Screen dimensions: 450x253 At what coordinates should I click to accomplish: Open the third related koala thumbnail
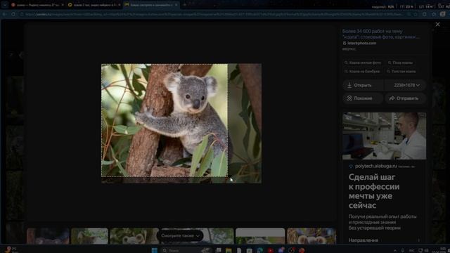134,236
